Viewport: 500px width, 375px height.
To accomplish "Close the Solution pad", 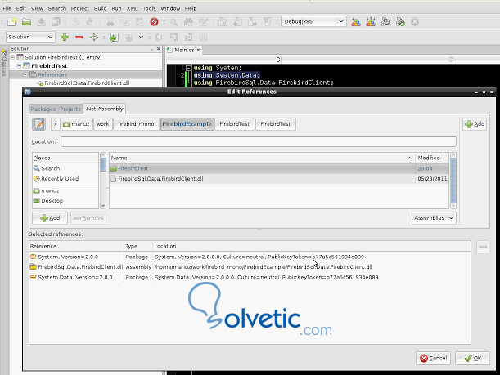I will click(x=159, y=49).
